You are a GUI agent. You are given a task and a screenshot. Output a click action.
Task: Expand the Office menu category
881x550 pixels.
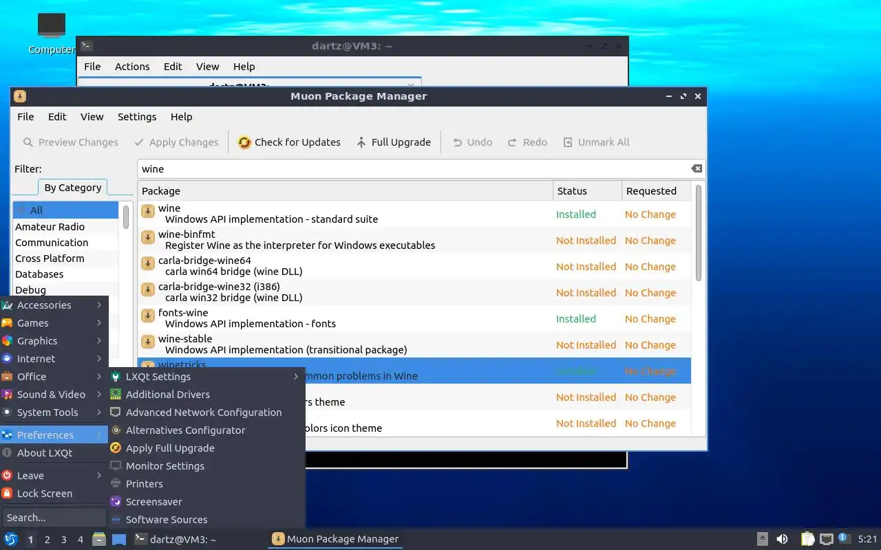pos(54,377)
